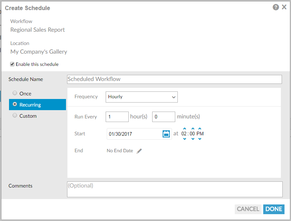Click the CANCEL button
This screenshot has width=291, height=221.
coord(248,209)
